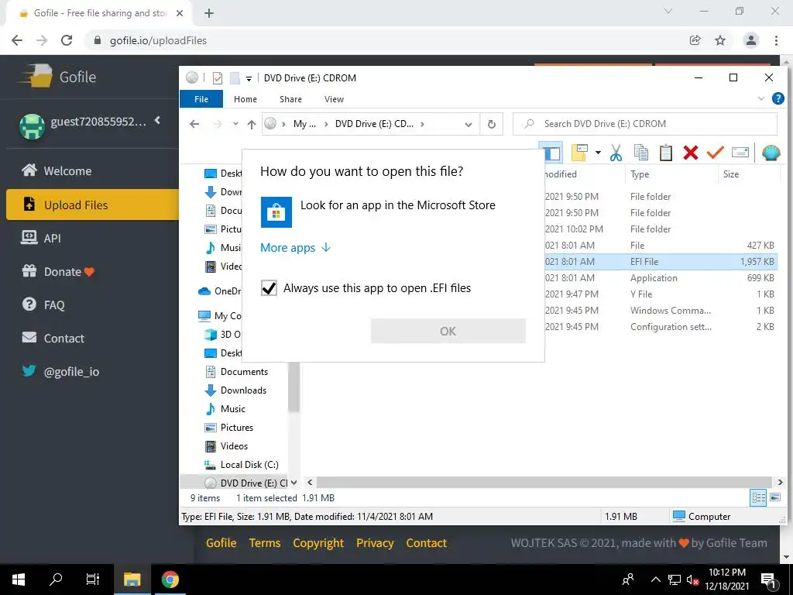Click the Search DVD Drive input field
This screenshot has width=793, height=595.
(645, 124)
